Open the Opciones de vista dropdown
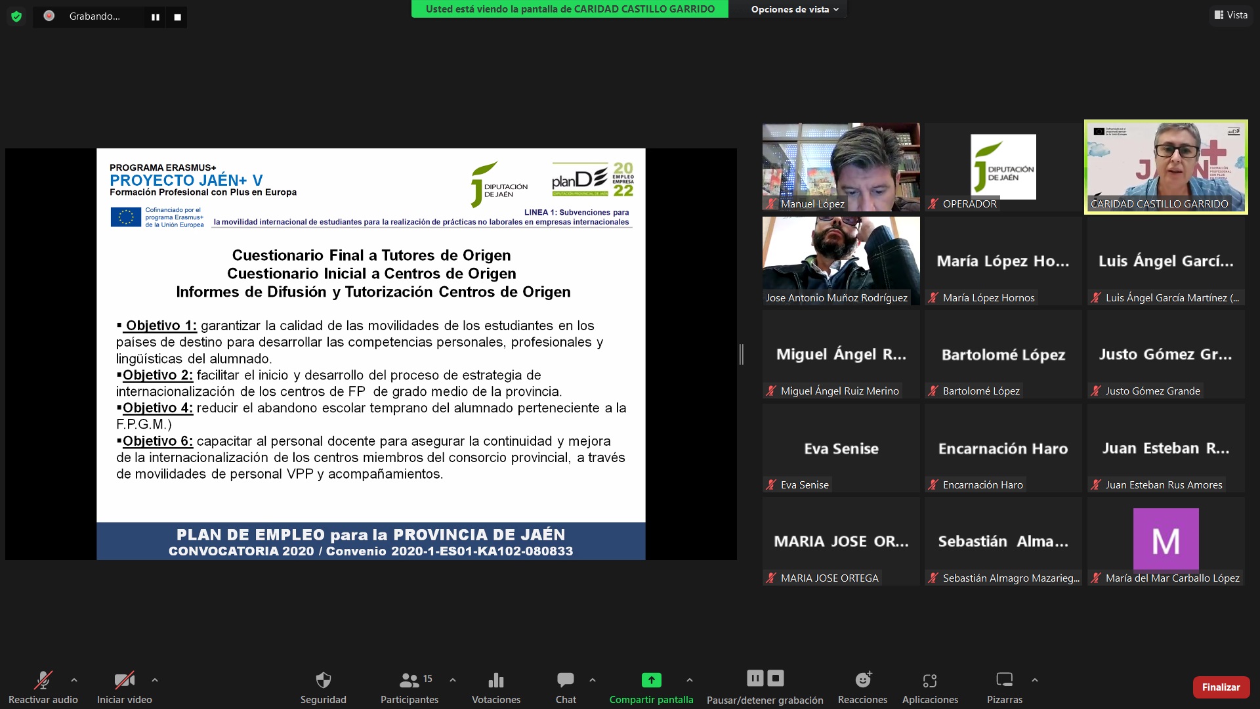Screen dimensions: 1260x709 click(794, 9)
